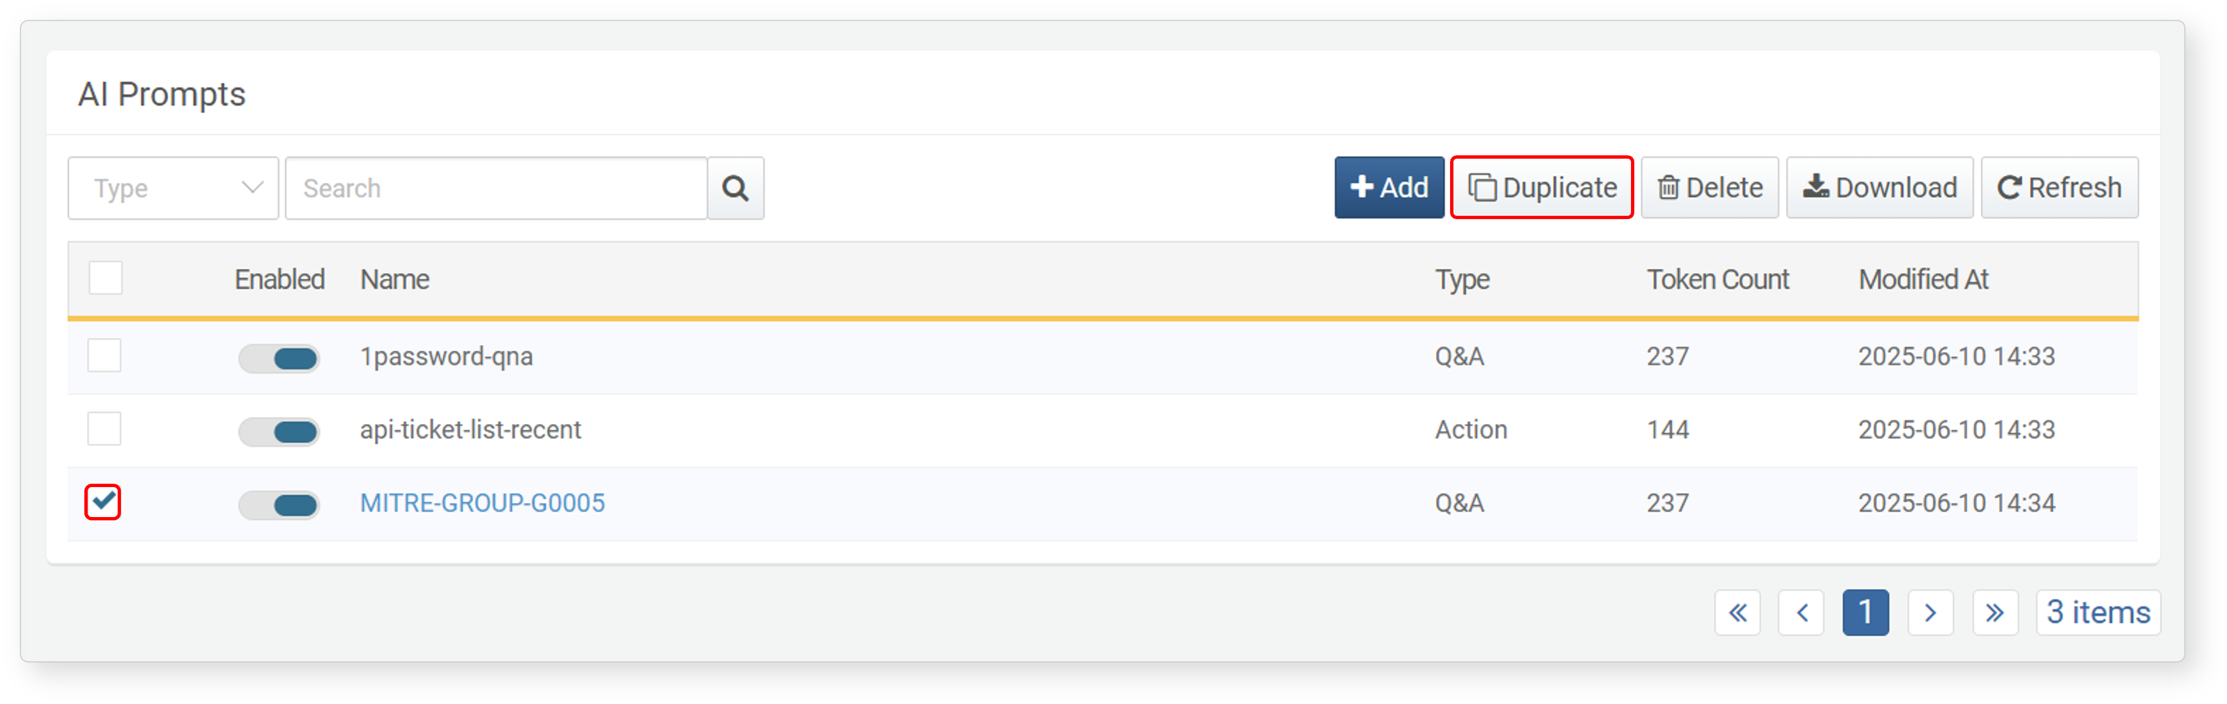
Task: Add a new AI prompt
Action: (x=1388, y=188)
